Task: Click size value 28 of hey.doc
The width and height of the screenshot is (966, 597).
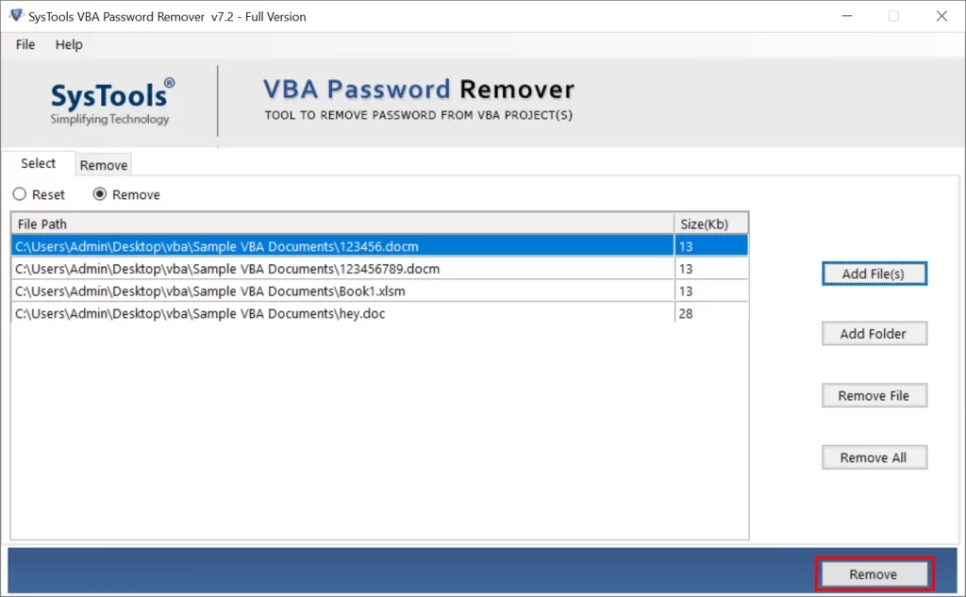Action: click(686, 314)
